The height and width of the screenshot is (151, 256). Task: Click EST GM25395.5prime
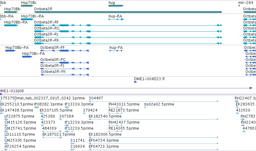[20, 140]
